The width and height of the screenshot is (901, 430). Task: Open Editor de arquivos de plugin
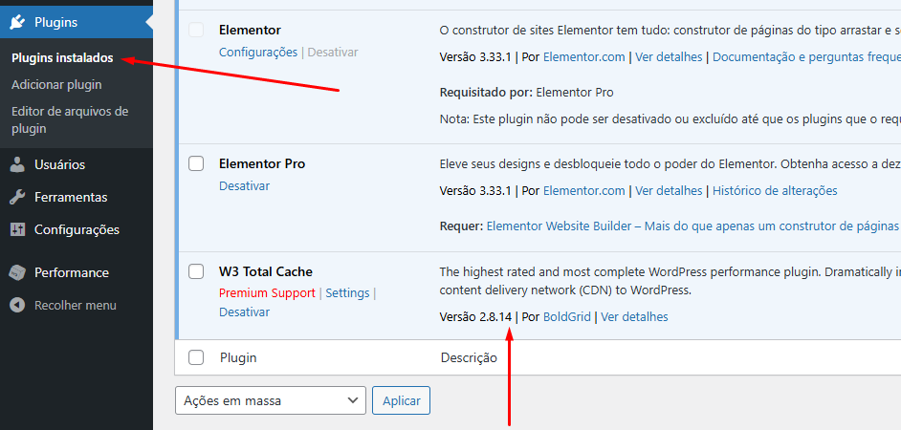pos(70,120)
